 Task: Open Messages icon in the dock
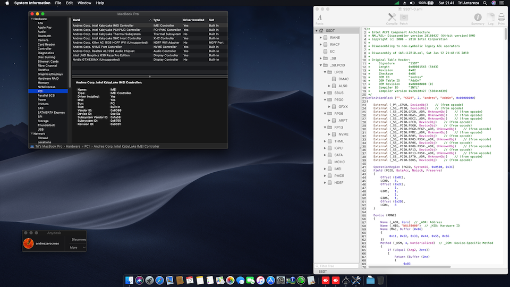[240, 280]
